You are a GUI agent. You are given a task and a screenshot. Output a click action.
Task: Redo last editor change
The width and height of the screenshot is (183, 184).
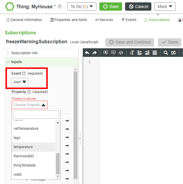tap(95, 53)
